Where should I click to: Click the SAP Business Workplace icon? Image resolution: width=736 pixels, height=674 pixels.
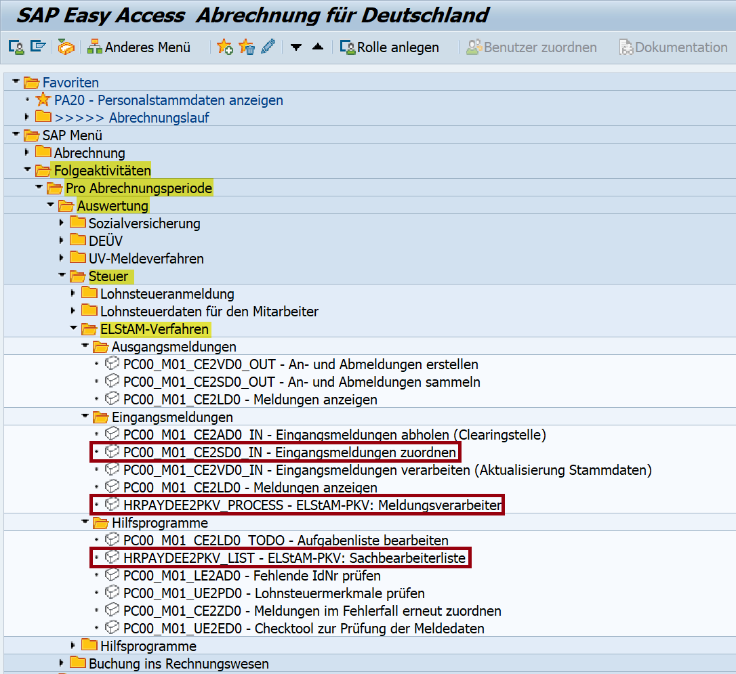66,47
